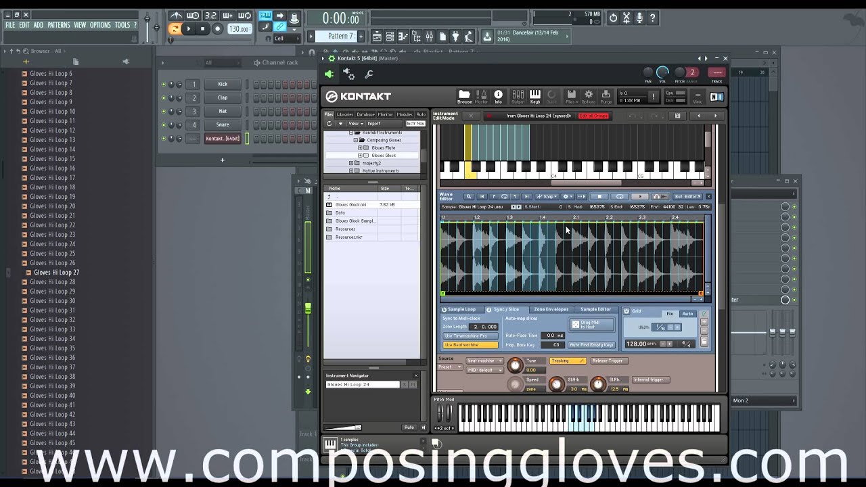Toggle Tracking button
Image resolution: width=866 pixels, height=487 pixels.
click(x=568, y=361)
